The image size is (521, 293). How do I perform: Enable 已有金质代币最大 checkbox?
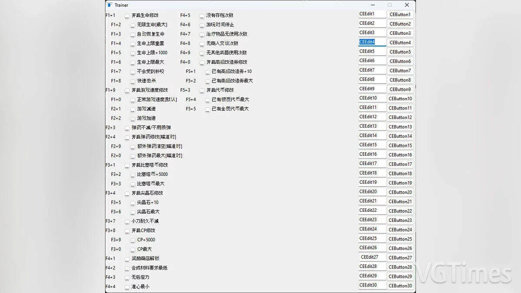pyautogui.click(x=208, y=110)
